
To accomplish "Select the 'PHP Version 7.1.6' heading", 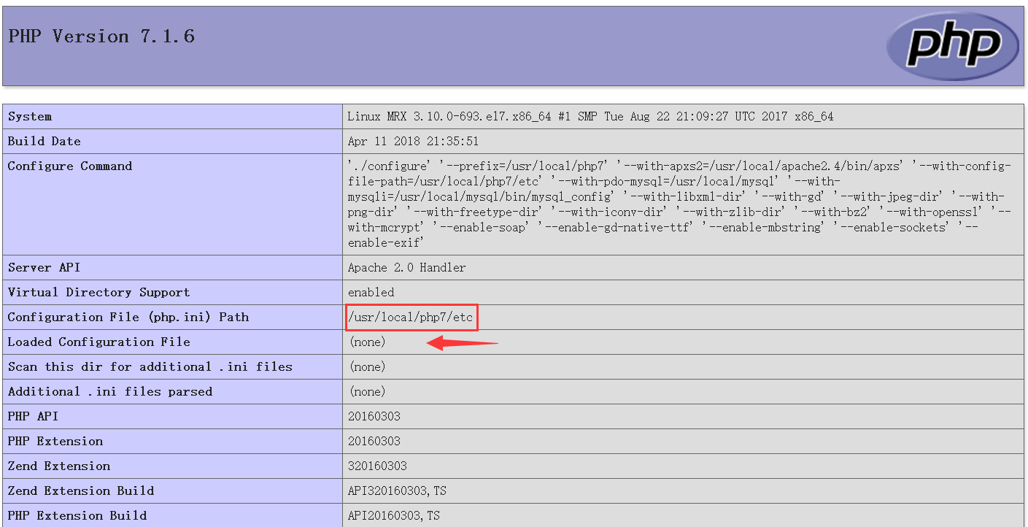I will click(101, 36).
